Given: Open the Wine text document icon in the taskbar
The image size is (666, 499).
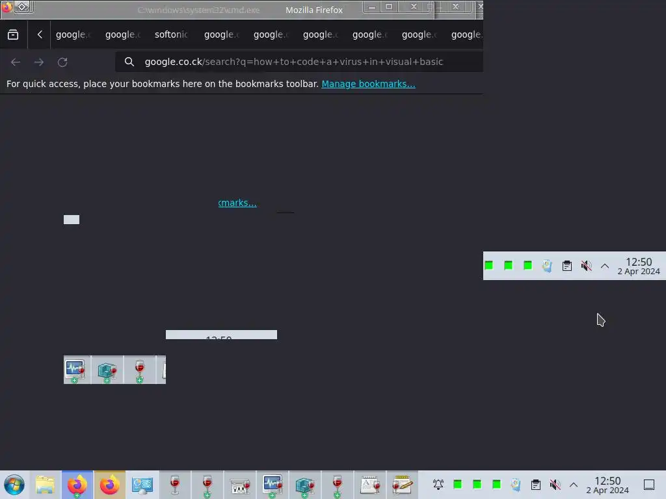Looking at the screenshot, I should click(x=370, y=485).
